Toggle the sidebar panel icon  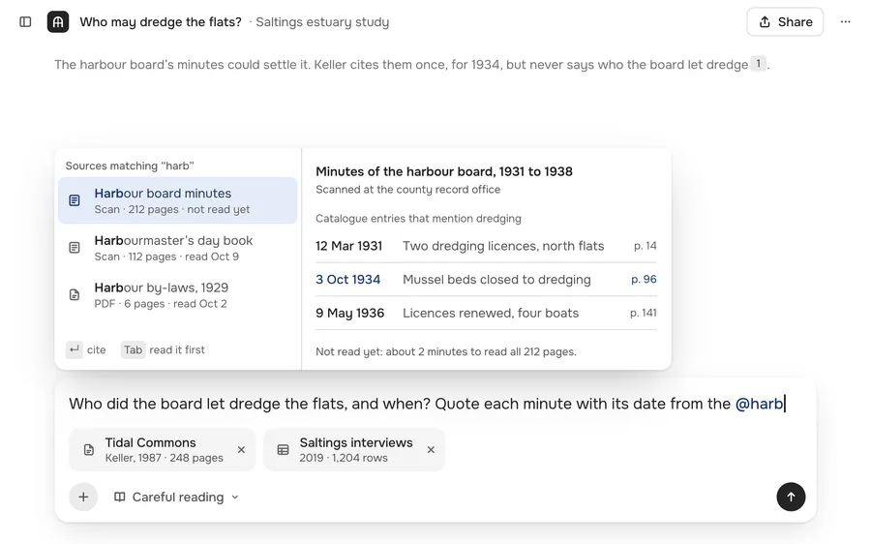25,21
